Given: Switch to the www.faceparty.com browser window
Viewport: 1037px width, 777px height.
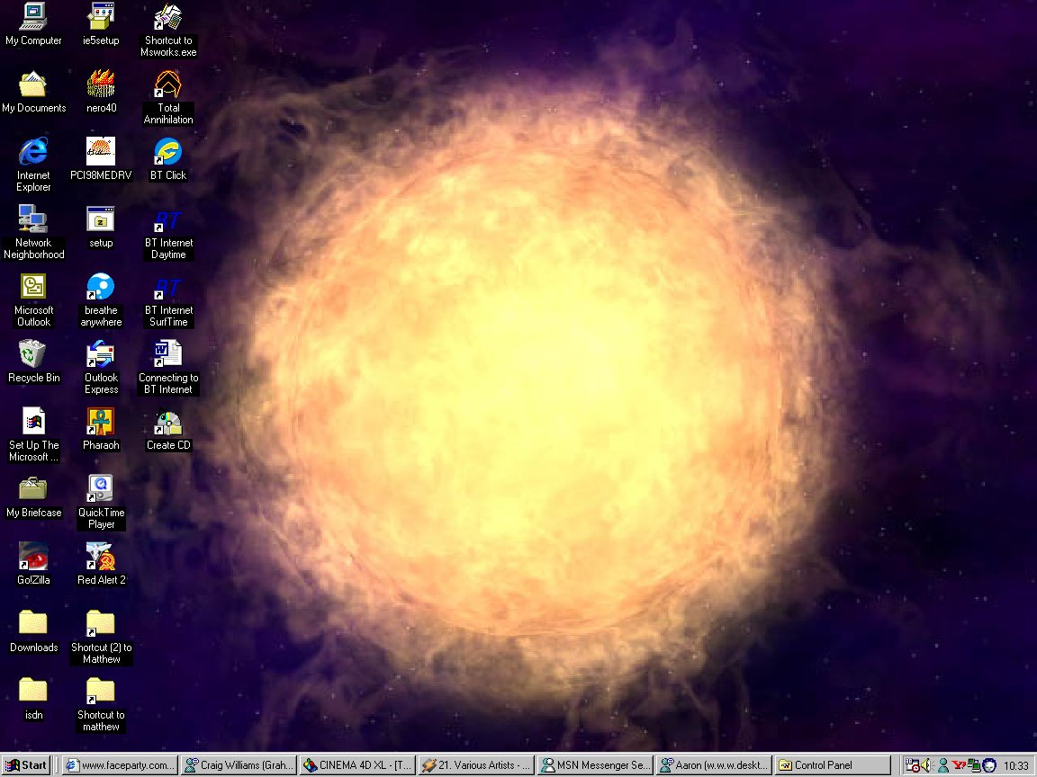Looking at the screenshot, I should 121,765.
